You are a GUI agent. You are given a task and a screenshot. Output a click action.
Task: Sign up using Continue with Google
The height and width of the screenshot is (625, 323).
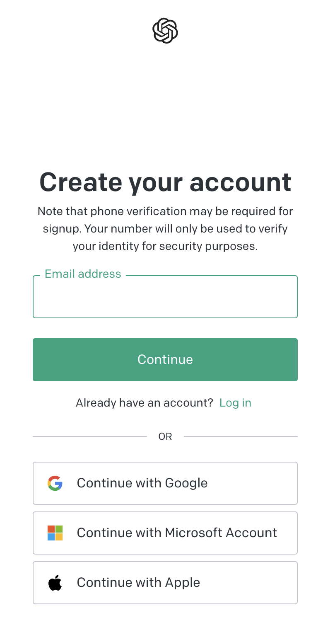coord(165,483)
